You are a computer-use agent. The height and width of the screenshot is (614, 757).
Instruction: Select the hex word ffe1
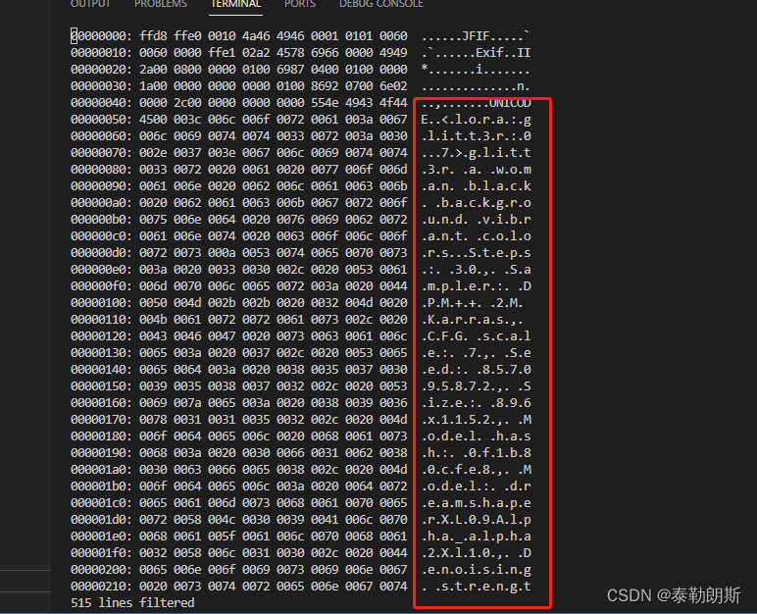[222, 52]
